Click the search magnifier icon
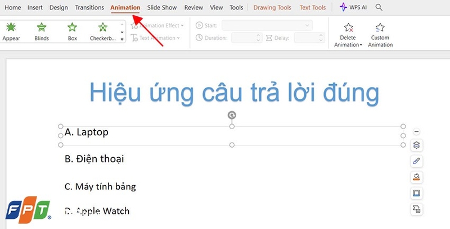Screen dimensions: 450x229 (379, 7)
